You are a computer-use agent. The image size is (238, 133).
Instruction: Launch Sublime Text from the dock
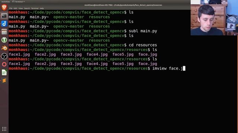point(4,81)
